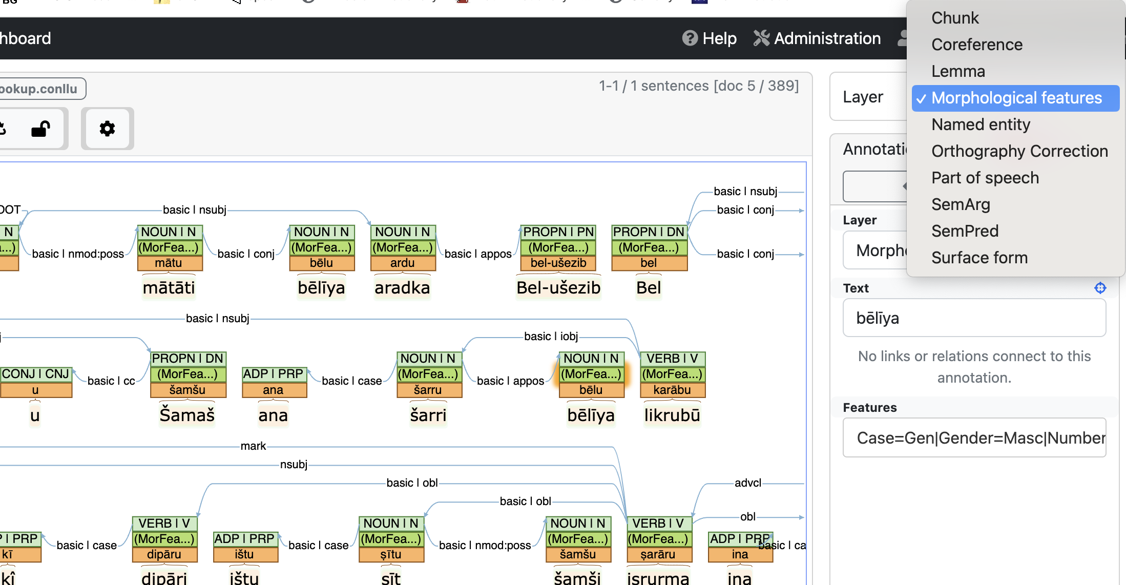Select checked Morphological features option

pyautogui.click(x=1016, y=98)
